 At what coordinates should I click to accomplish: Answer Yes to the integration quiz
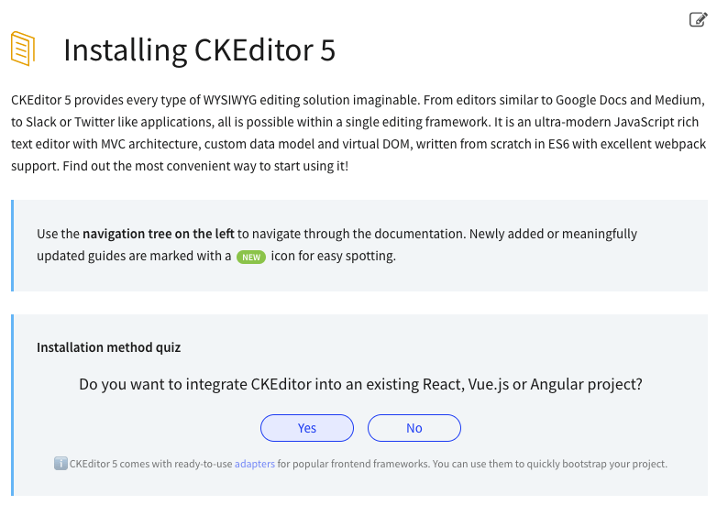point(307,428)
